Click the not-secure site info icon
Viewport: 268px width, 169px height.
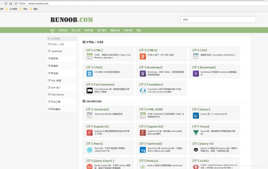[16, 4]
